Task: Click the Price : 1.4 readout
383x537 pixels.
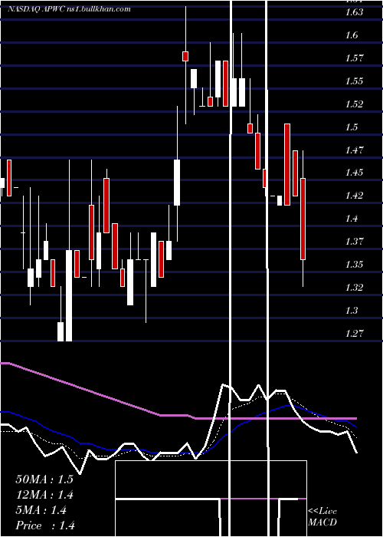Action: click(x=45, y=525)
